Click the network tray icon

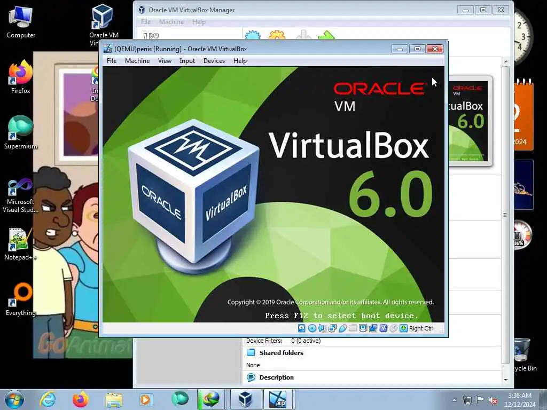pos(467,400)
